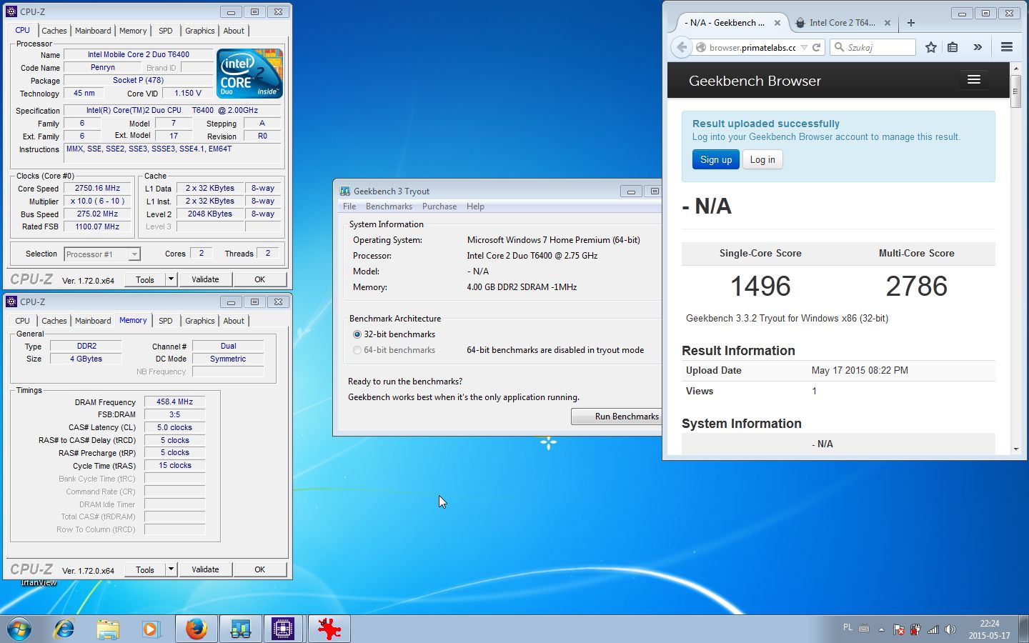This screenshot has width=1029, height=643.
Task: Click OK in lower CPU-Z window
Action: click(x=259, y=569)
